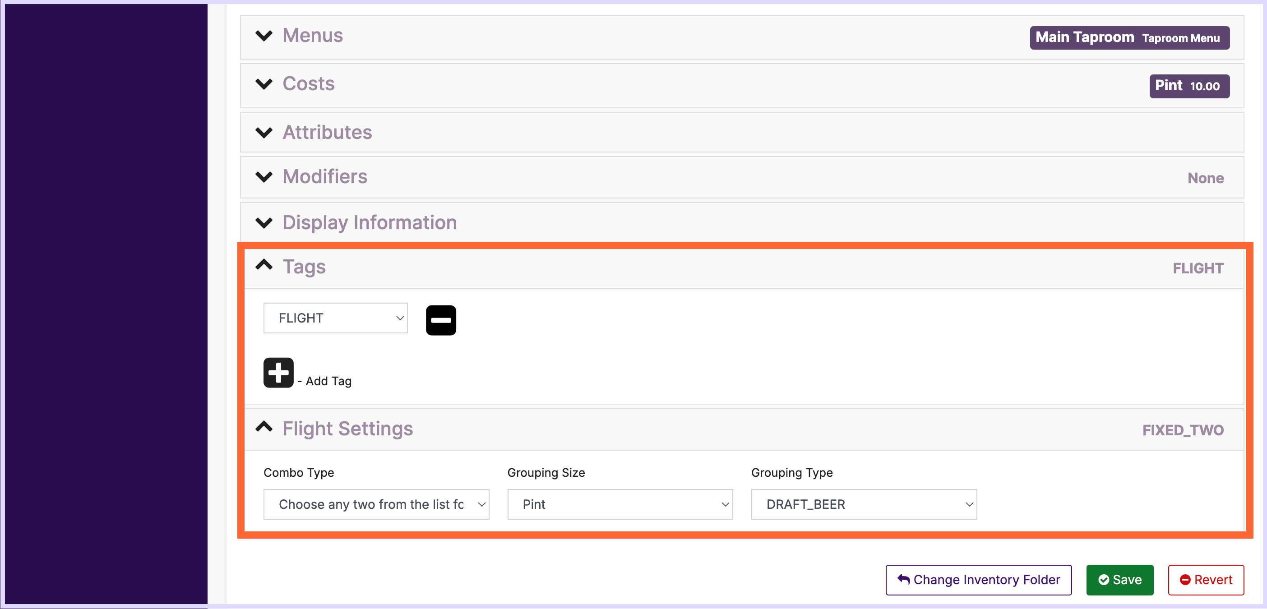Open the Grouping Type dropdown showing DRAFT_BEER
Screen dimensions: 1267x609
(x=864, y=504)
